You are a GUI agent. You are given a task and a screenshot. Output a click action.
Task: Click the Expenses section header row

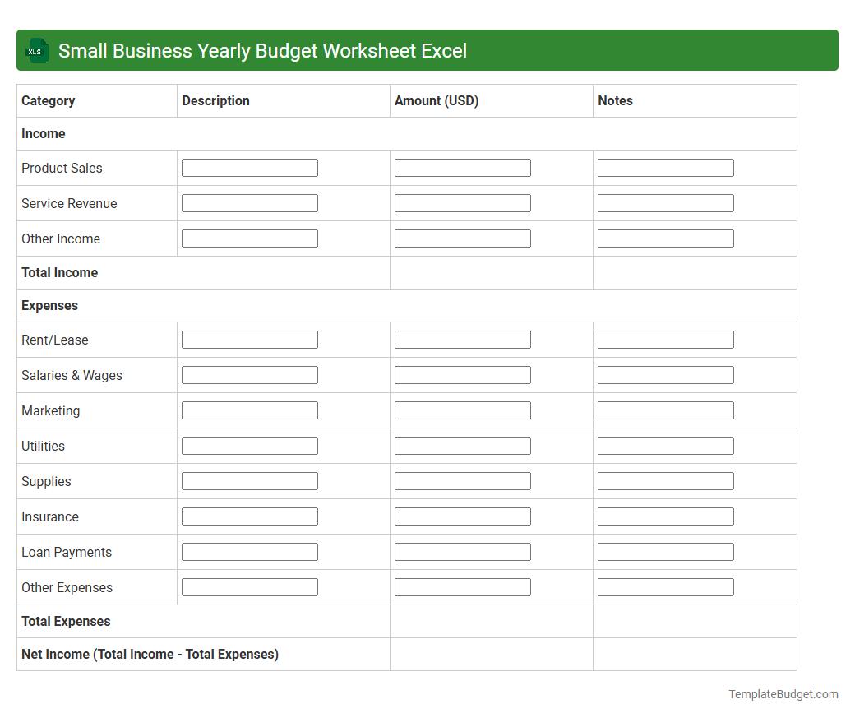49,305
